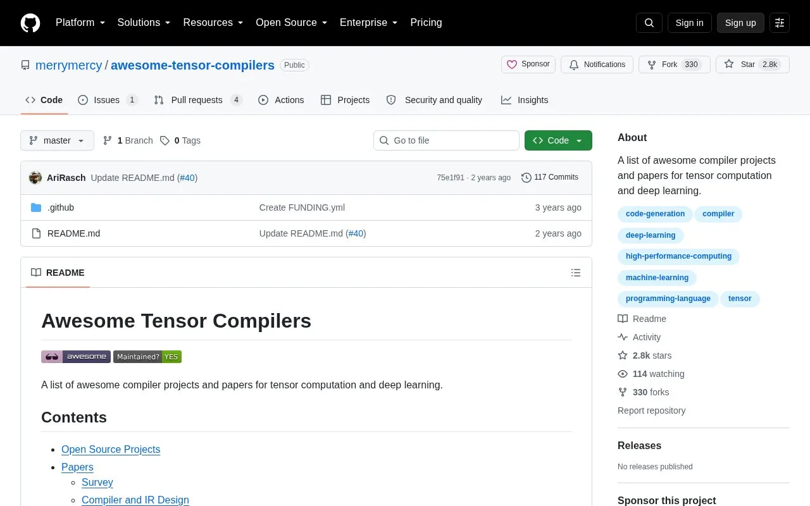The height and width of the screenshot is (506, 810).
Task: Sponsor this repository
Action: [528, 65]
